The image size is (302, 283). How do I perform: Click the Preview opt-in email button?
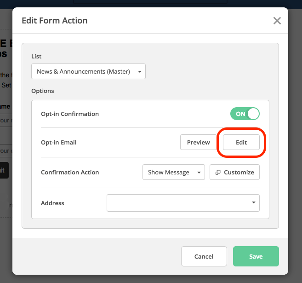click(x=198, y=142)
